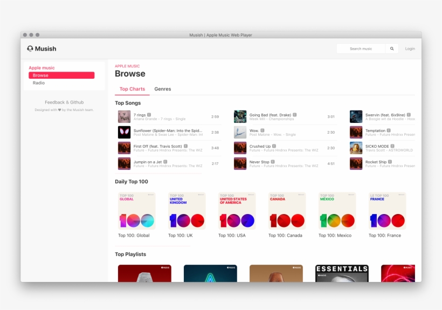The width and height of the screenshot is (442, 310).
Task: Click First Off album artwork
Action: [x=125, y=148]
